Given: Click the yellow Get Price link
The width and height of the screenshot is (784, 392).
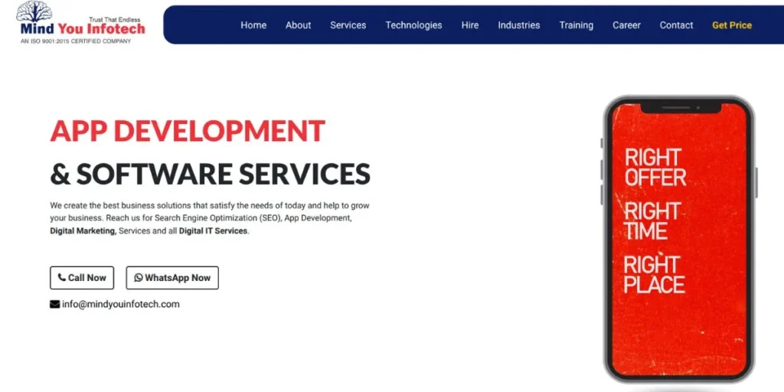Looking at the screenshot, I should pyautogui.click(x=732, y=25).
